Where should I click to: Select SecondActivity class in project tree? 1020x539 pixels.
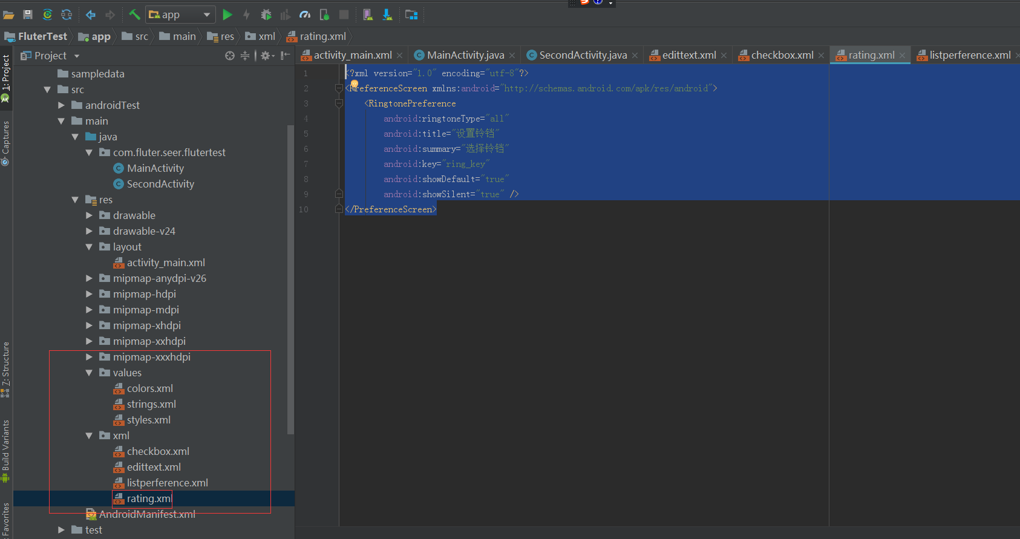(x=154, y=184)
